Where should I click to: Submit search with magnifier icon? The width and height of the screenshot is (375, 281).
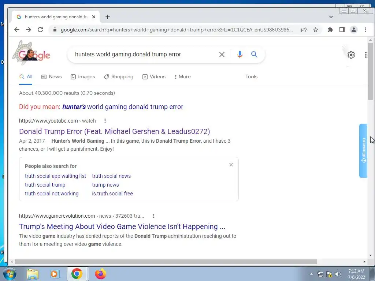pos(254,55)
